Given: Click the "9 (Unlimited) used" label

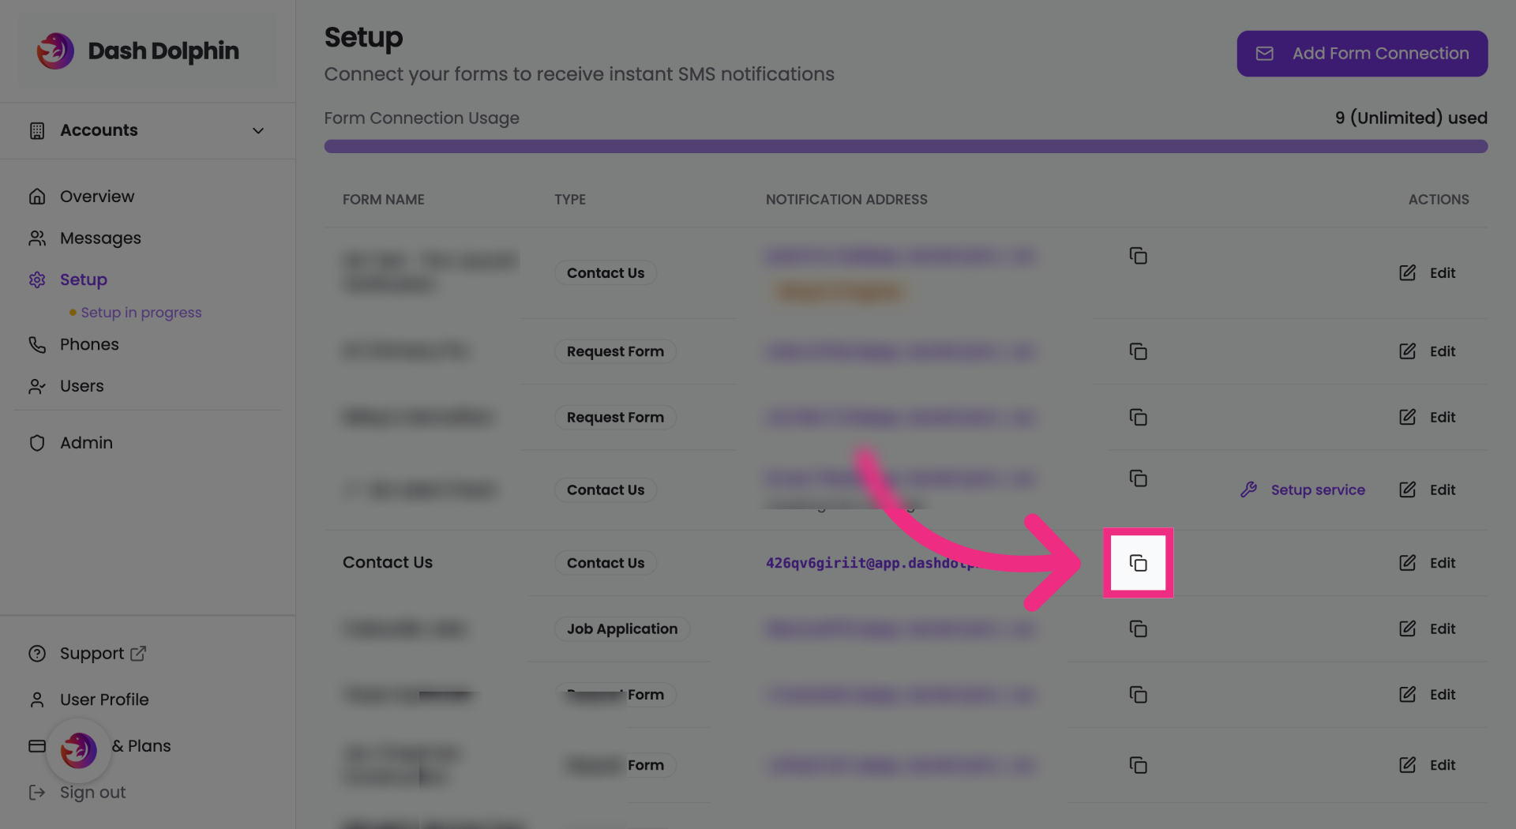Looking at the screenshot, I should click(x=1411, y=118).
